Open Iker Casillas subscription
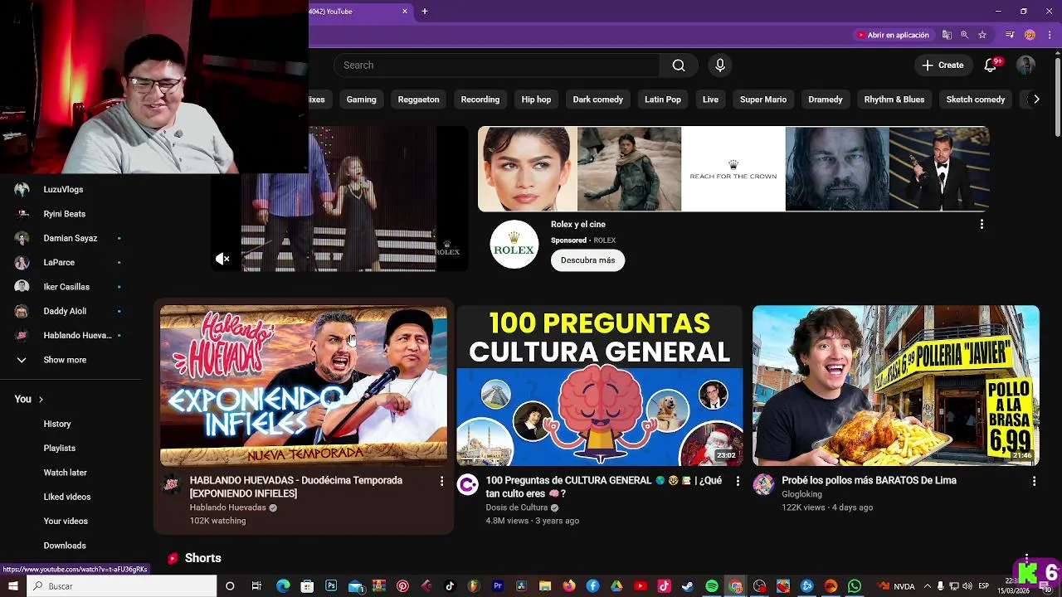The image size is (1062, 597). tap(66, 287)
